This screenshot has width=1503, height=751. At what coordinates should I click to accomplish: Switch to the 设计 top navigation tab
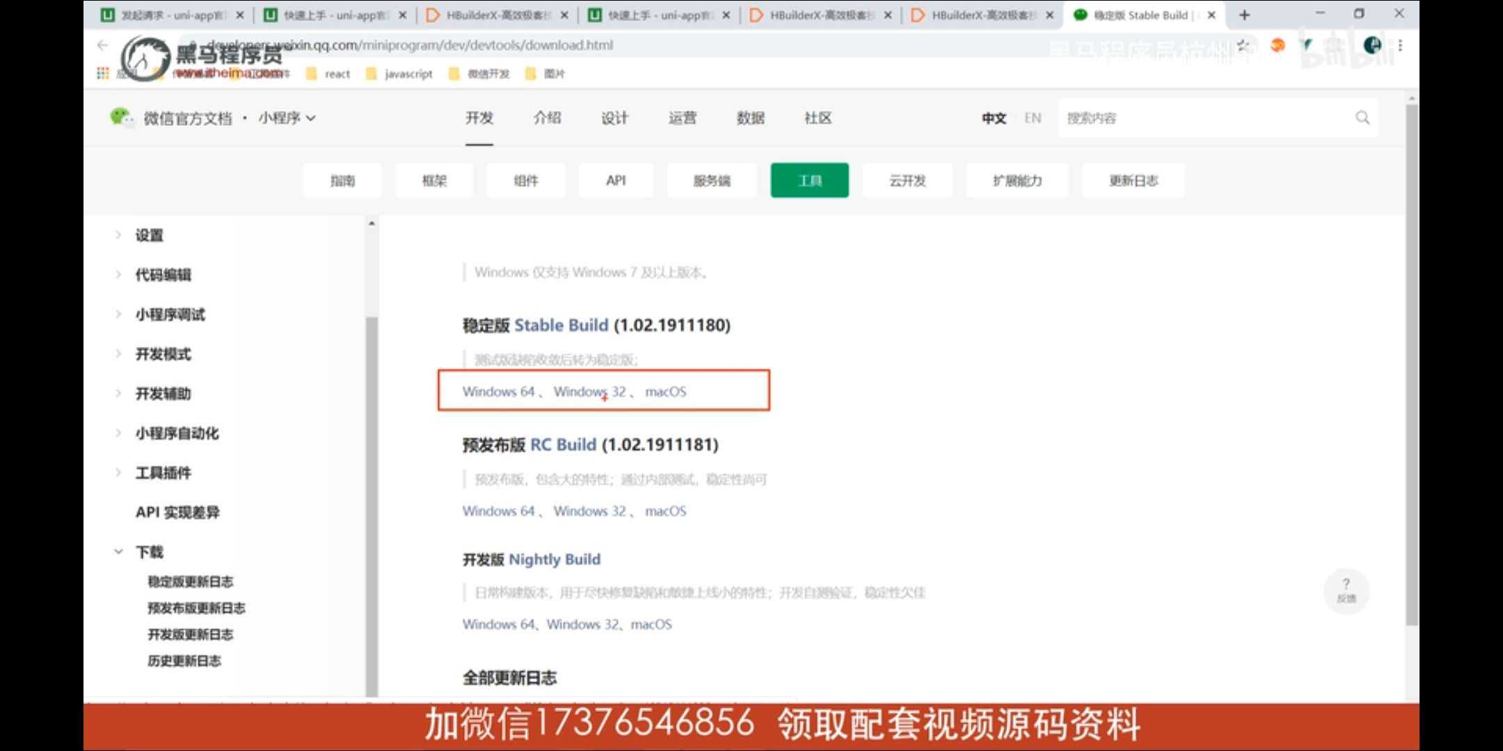tap(614, 118)
